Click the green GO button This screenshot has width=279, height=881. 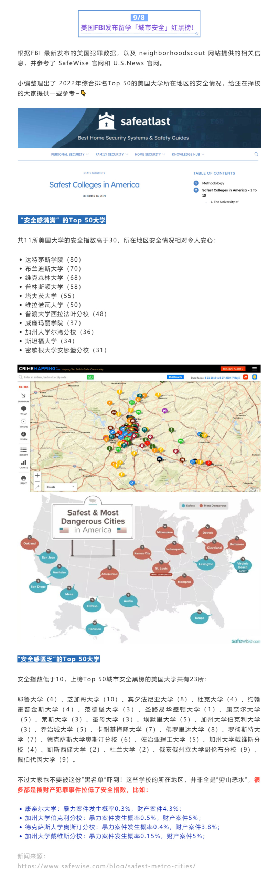click(90, 377)
